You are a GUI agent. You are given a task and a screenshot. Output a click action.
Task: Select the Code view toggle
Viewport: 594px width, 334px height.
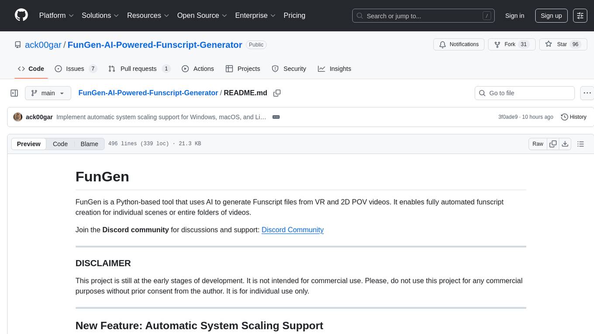pyautogui.click(x=60, y=144)
